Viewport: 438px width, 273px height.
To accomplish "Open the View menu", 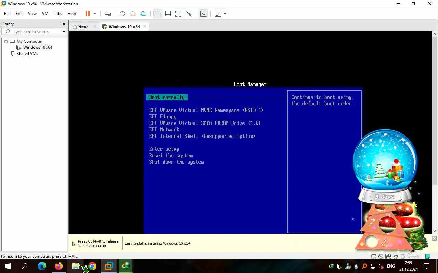I will tap(32, 14).
